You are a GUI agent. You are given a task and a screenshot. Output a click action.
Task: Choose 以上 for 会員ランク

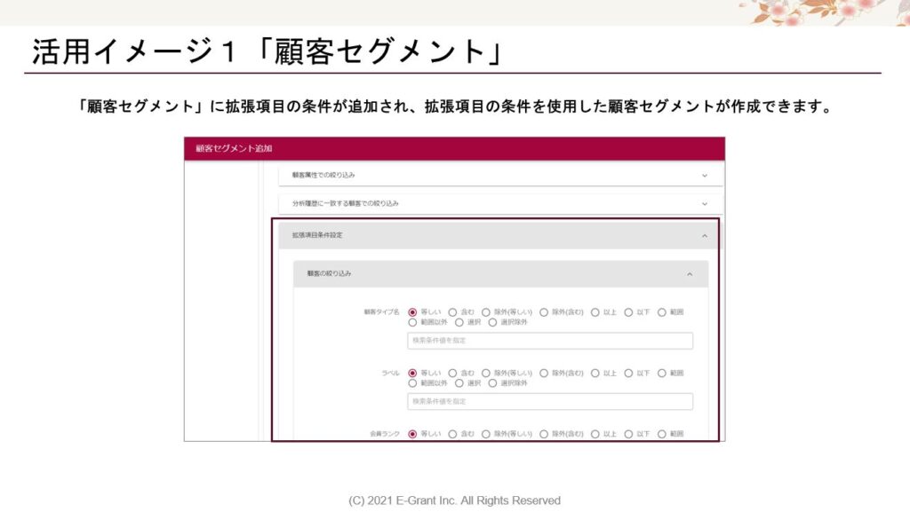[595, 434]
